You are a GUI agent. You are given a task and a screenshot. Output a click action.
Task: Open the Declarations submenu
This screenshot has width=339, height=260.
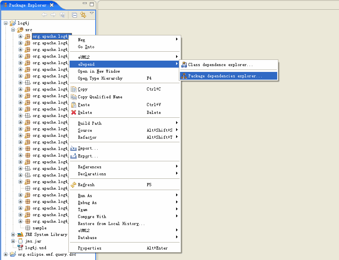click(124, 174)
